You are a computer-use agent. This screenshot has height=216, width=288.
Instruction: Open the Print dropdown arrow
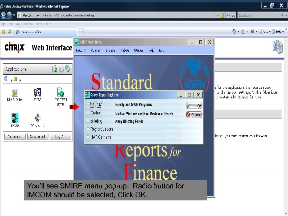(x=256, y=32)
